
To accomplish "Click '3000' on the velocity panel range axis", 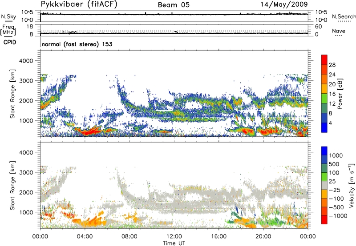I will (26, 172).
